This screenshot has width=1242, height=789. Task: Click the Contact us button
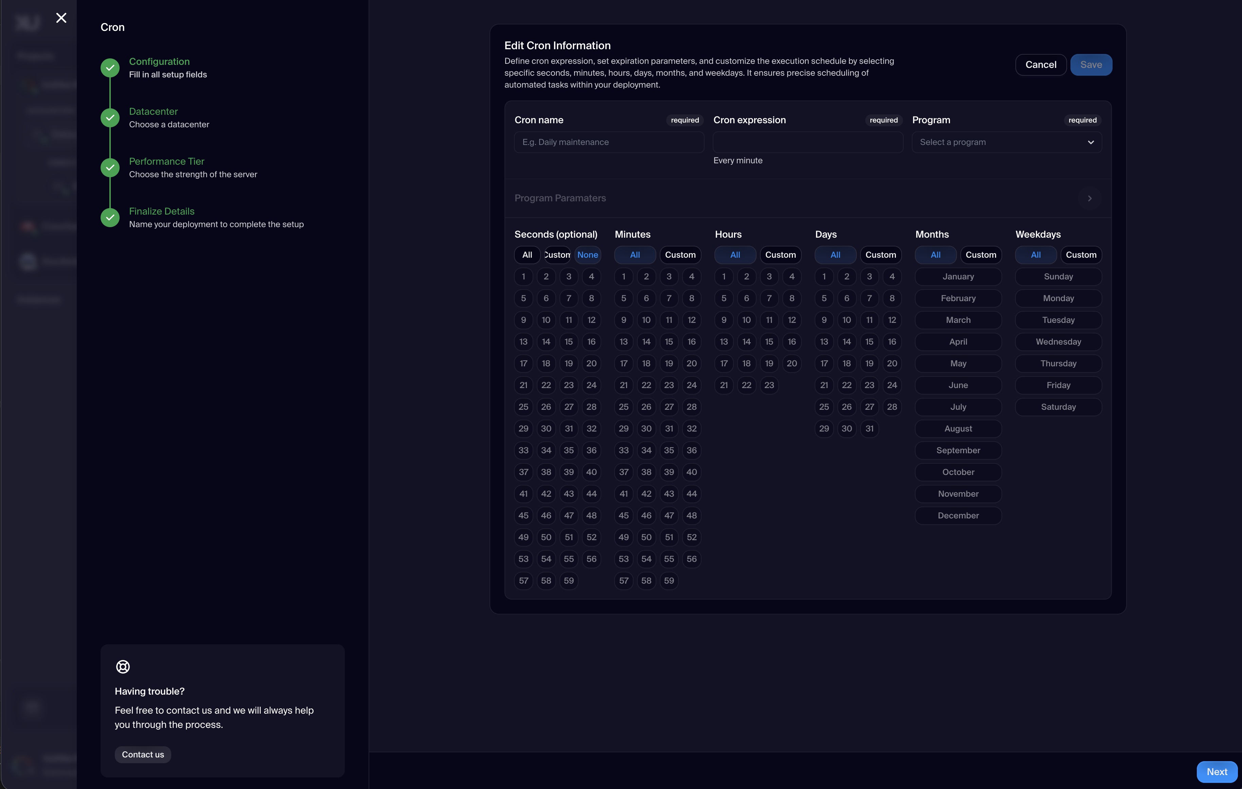(143, 754)
